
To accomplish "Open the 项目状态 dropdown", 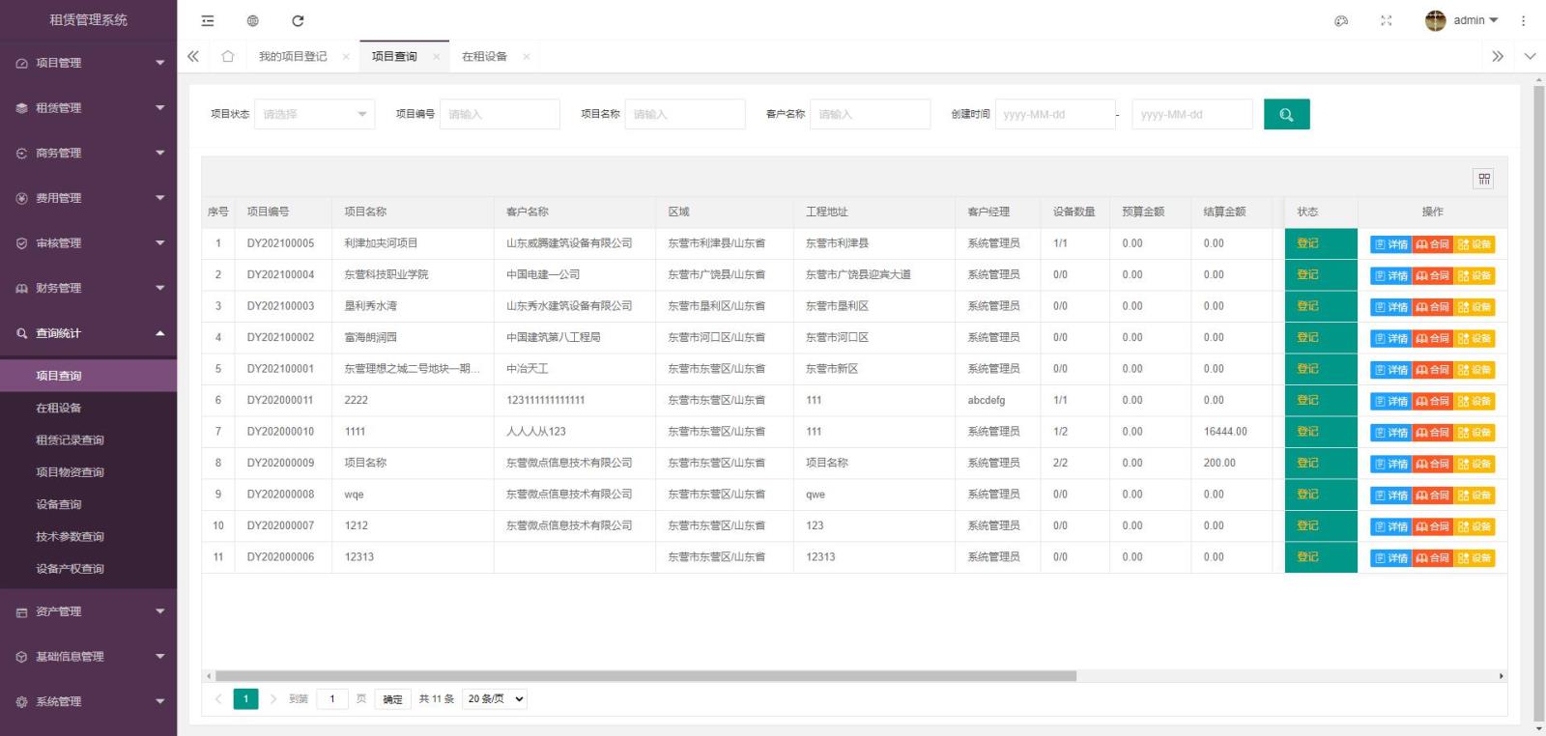I will coord(314,114).
